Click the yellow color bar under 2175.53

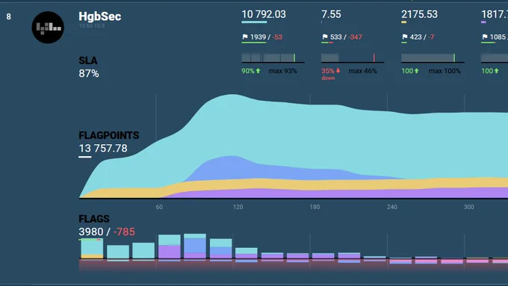(403, 22)
